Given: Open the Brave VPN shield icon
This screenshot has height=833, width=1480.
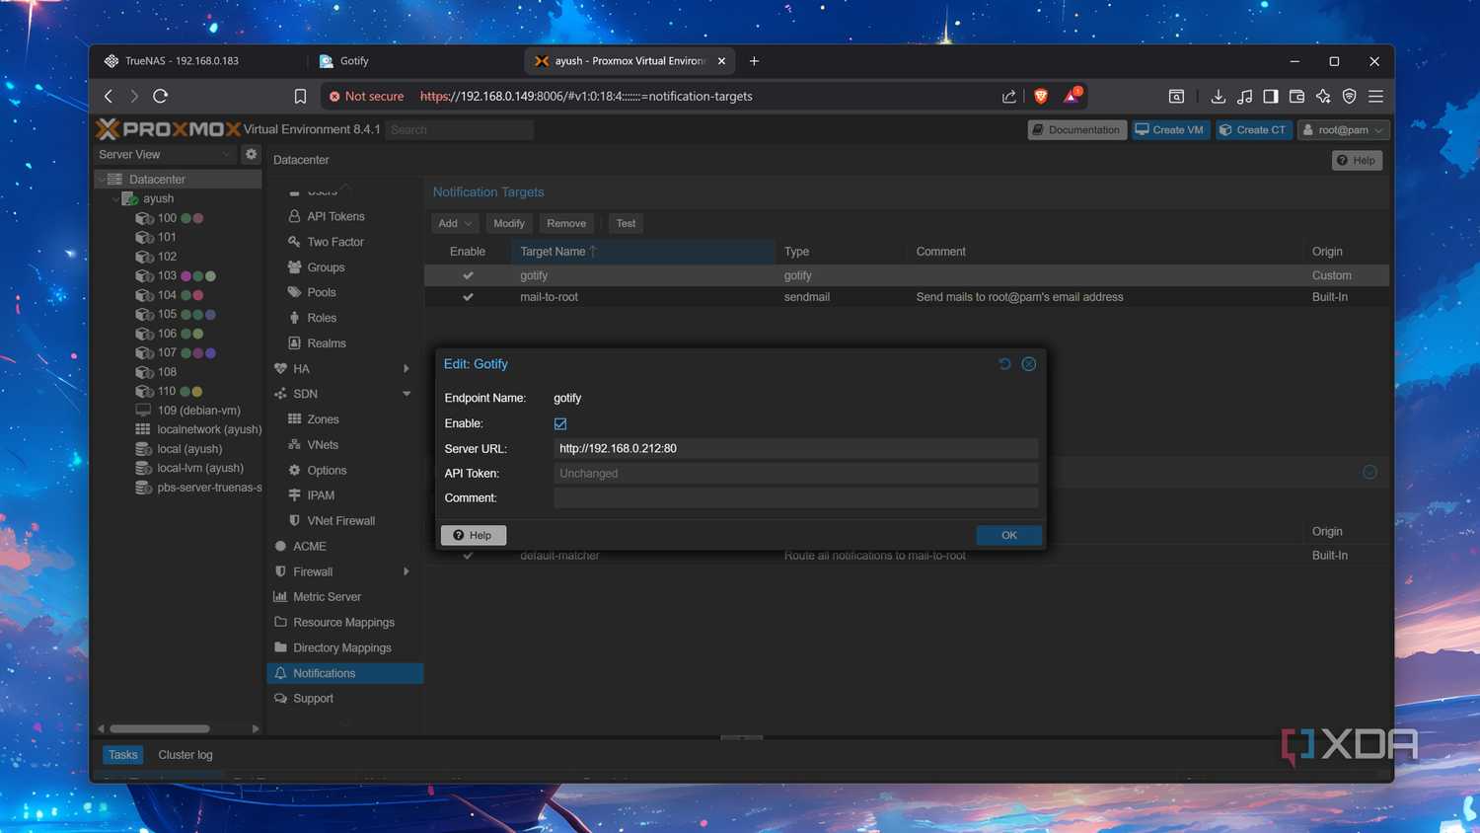Looking at the screenshot, I should 1349,96.
